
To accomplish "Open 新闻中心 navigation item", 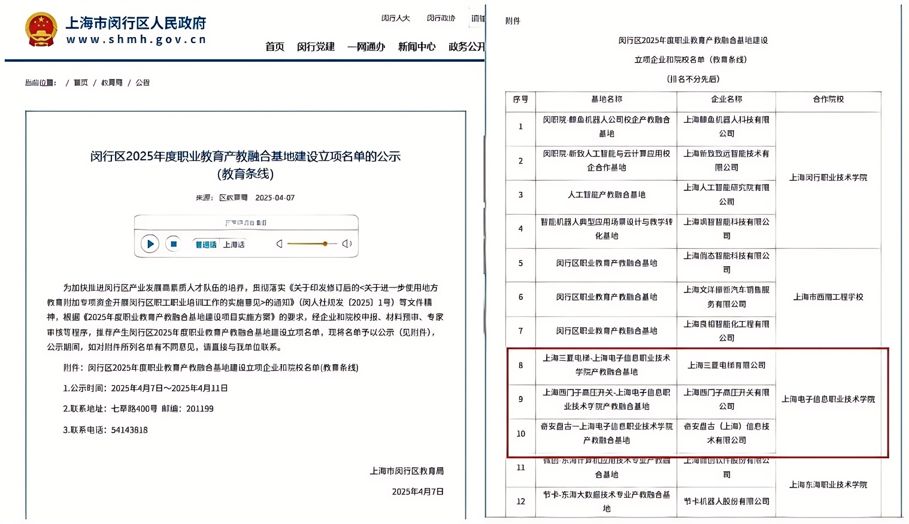I will [x=417, y=47].
